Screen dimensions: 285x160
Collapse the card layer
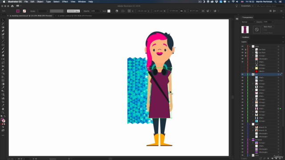point(250,124)
